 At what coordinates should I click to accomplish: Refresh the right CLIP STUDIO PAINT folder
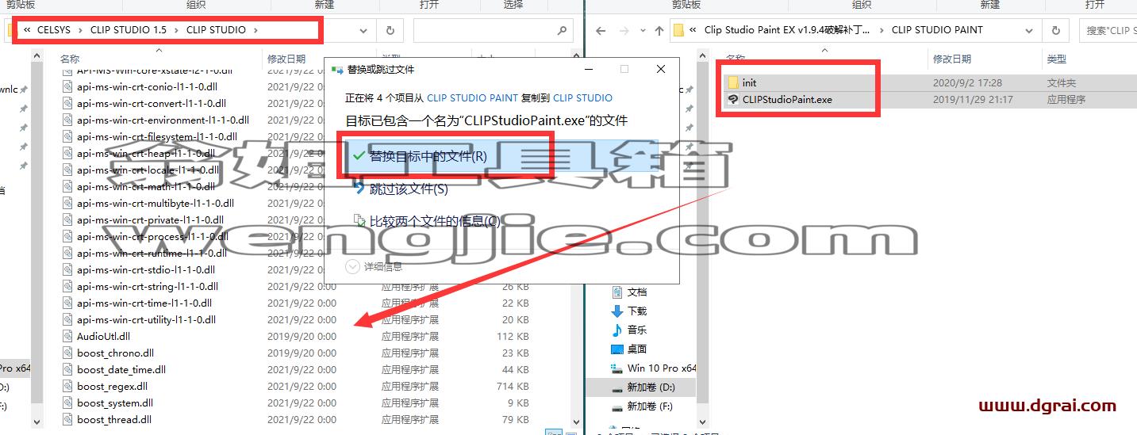point(1055,30)
